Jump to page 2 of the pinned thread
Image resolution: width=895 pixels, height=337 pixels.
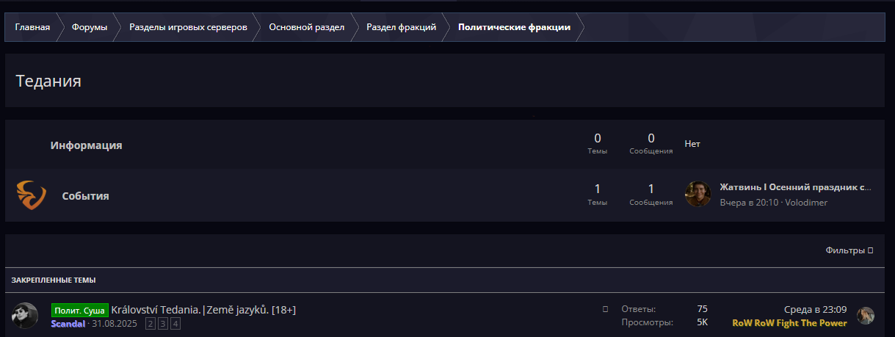[151, 324]
